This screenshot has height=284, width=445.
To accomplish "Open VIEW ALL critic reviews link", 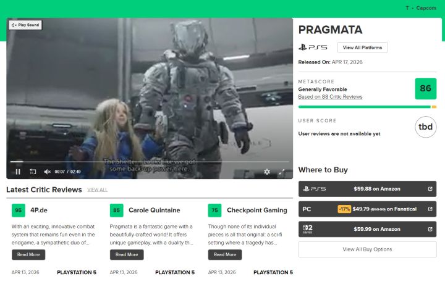I will click(x=97, y=190).
